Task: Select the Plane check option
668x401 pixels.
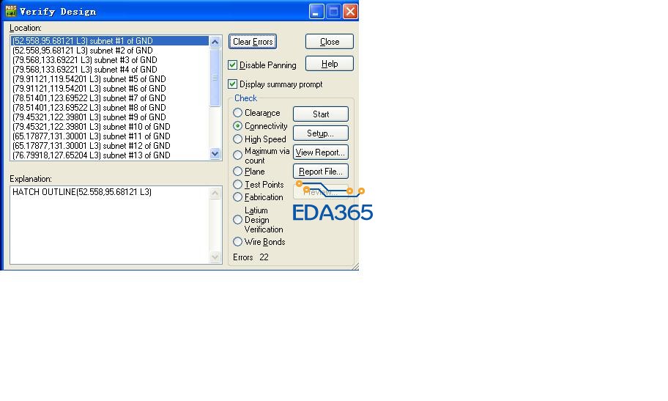Action: [x=238, y=172]
